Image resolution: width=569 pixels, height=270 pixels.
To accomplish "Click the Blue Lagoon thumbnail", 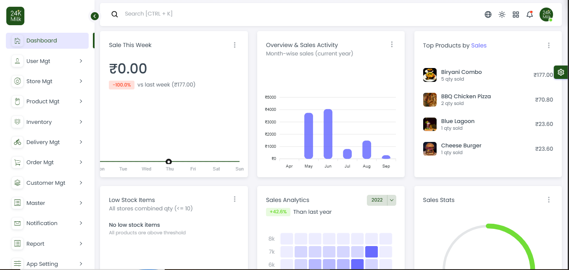I will click(x=430, y=124).
